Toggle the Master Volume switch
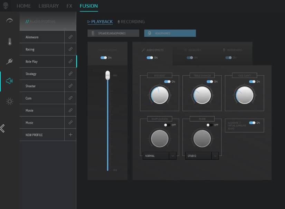Screen dimensions: 285x209 coord(104,58)
